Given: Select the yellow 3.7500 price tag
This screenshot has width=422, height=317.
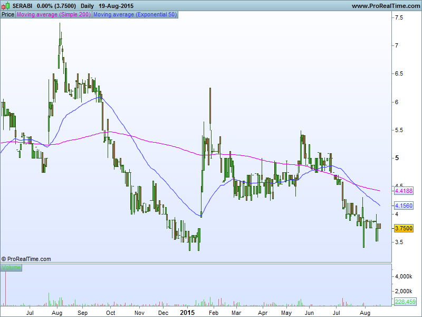Looking at the screenshot, I should coord(404,228).
